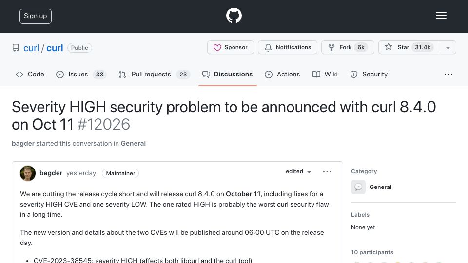Open bagder's profile from conversation byline
Viewport: 468px width, 263px height.
pos(23,143)
